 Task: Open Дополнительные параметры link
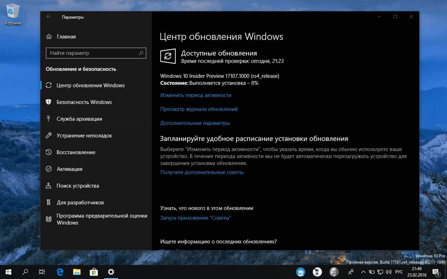point(195,123)
